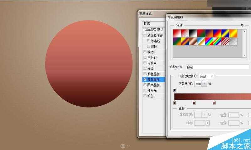Click into the 名称 field containing 自定
The width and height of the screenshot is (251, 150).
tap(217, 67)
